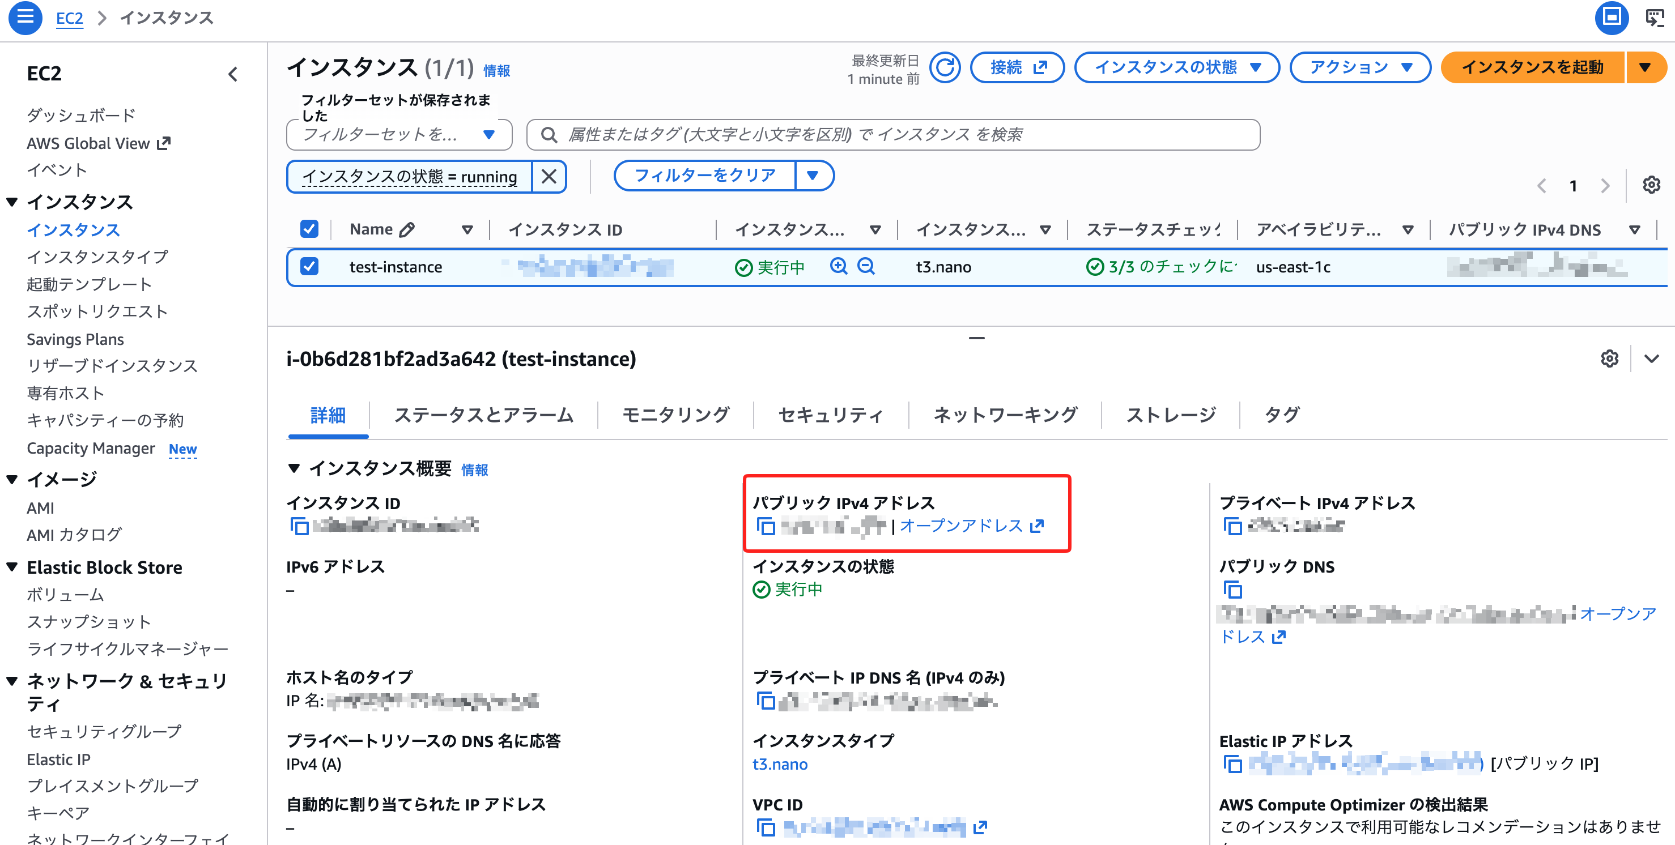
Task: Click the EC2 breadcrumb link
Action: pyautogui.click(x=70, y=18)
